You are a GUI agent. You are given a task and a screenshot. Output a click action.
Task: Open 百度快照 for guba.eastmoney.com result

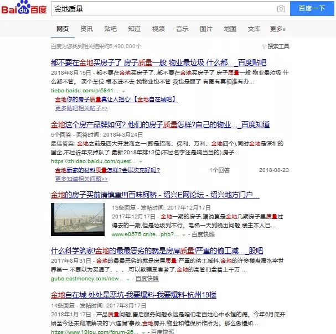(x=147, y=279)
